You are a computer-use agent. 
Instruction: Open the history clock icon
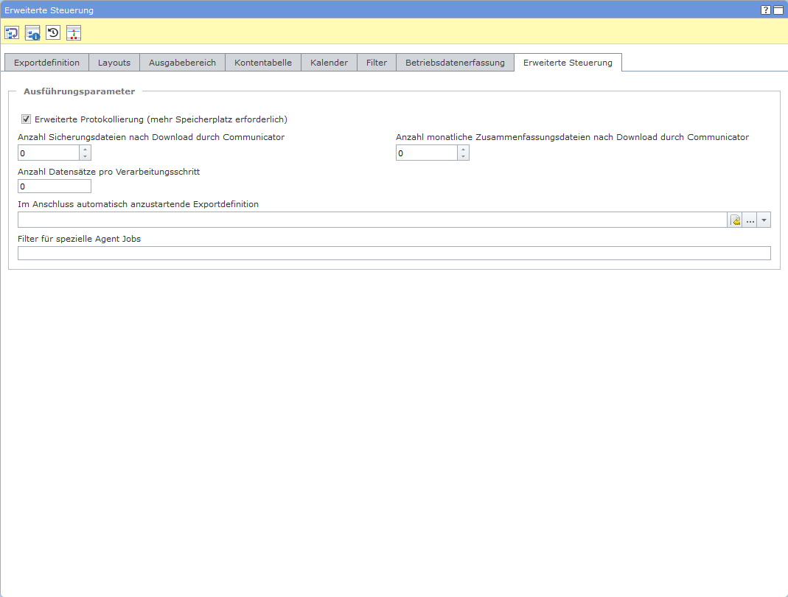point(53,32)
